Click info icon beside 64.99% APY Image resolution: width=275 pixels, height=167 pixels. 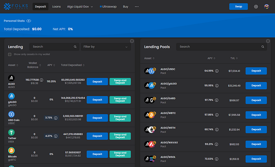[217, 71]
